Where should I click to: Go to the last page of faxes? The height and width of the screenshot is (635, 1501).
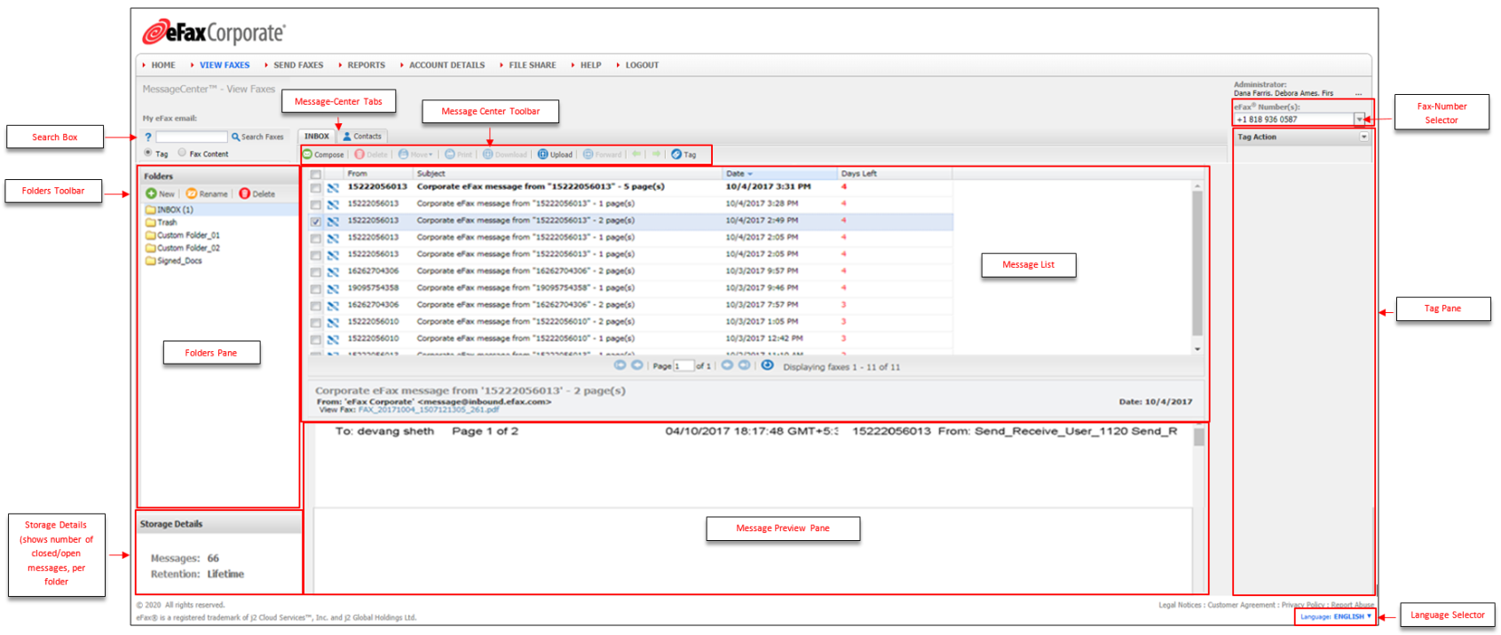pos(744,365)
